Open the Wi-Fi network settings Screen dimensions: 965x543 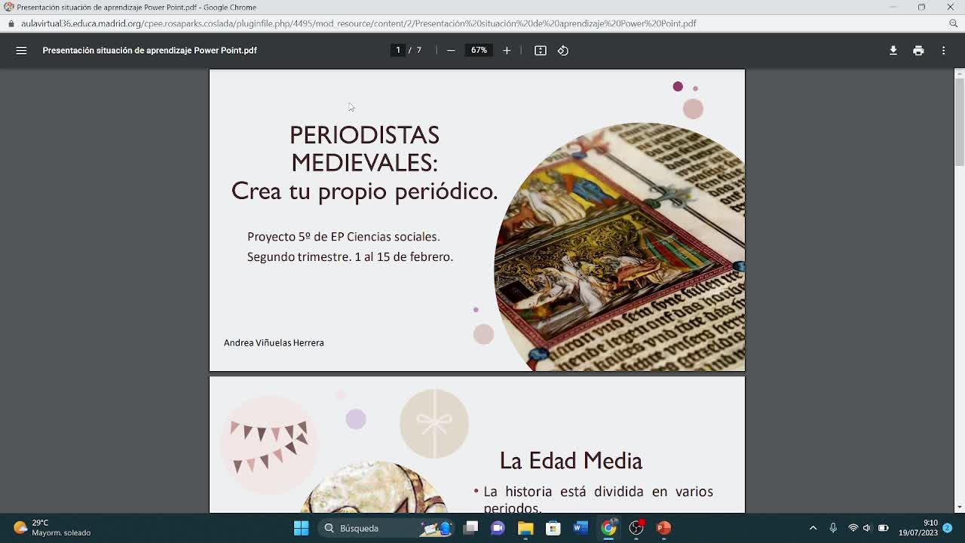click(x=853, y=528)
